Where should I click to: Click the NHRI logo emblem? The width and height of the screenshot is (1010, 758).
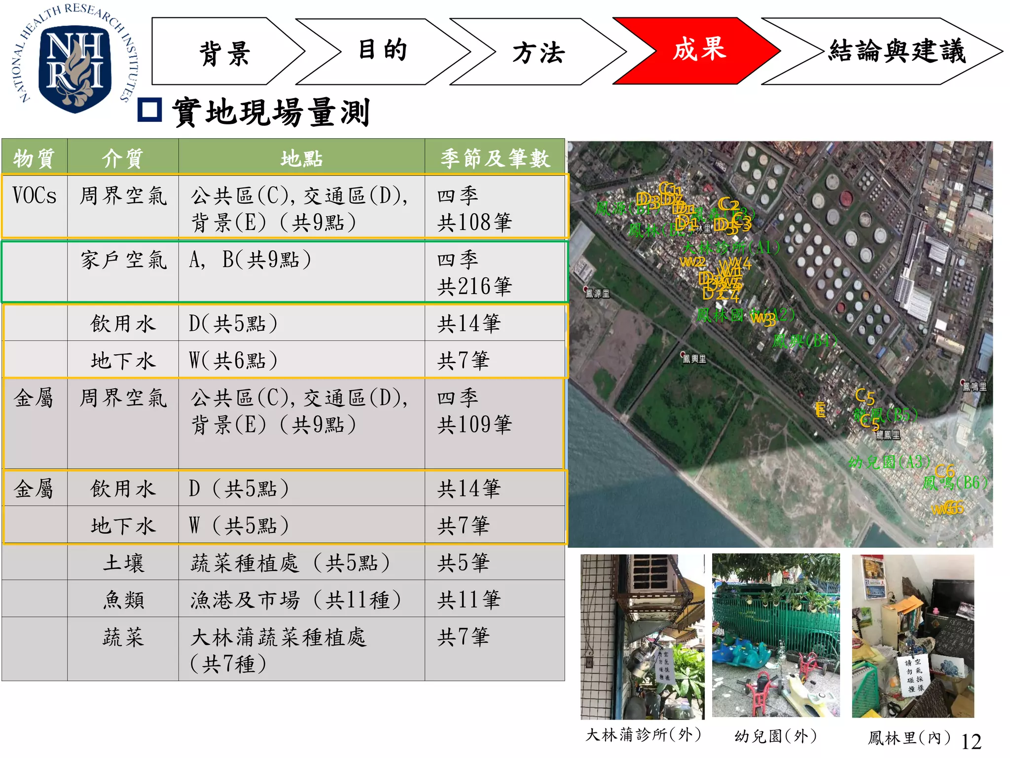tap(75, 58)
